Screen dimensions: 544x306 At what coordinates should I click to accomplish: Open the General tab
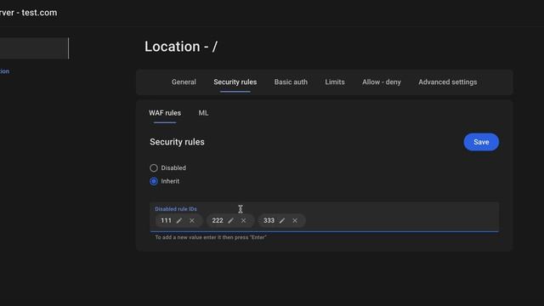[x=184, y=82]
